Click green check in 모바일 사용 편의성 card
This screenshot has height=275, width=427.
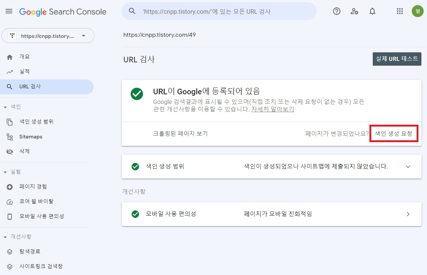(135, 214)
